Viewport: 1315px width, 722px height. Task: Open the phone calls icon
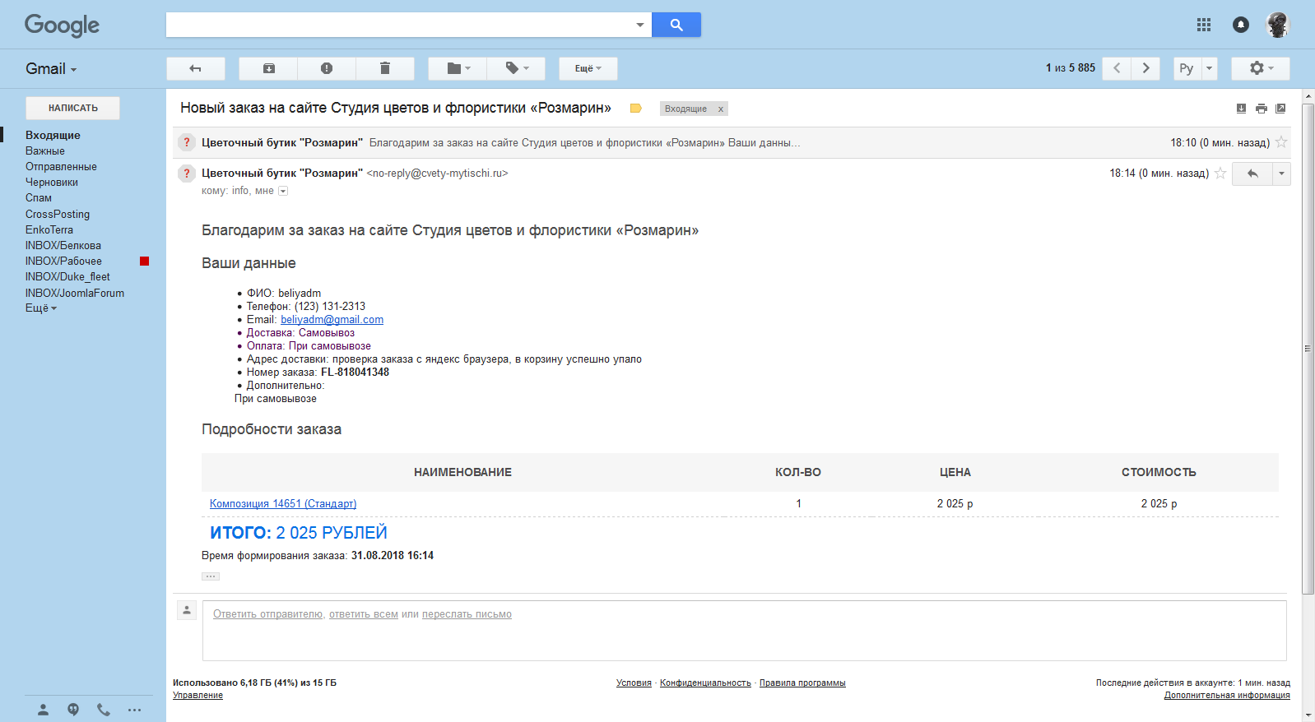pyautogui.click(x=104, y=710)
